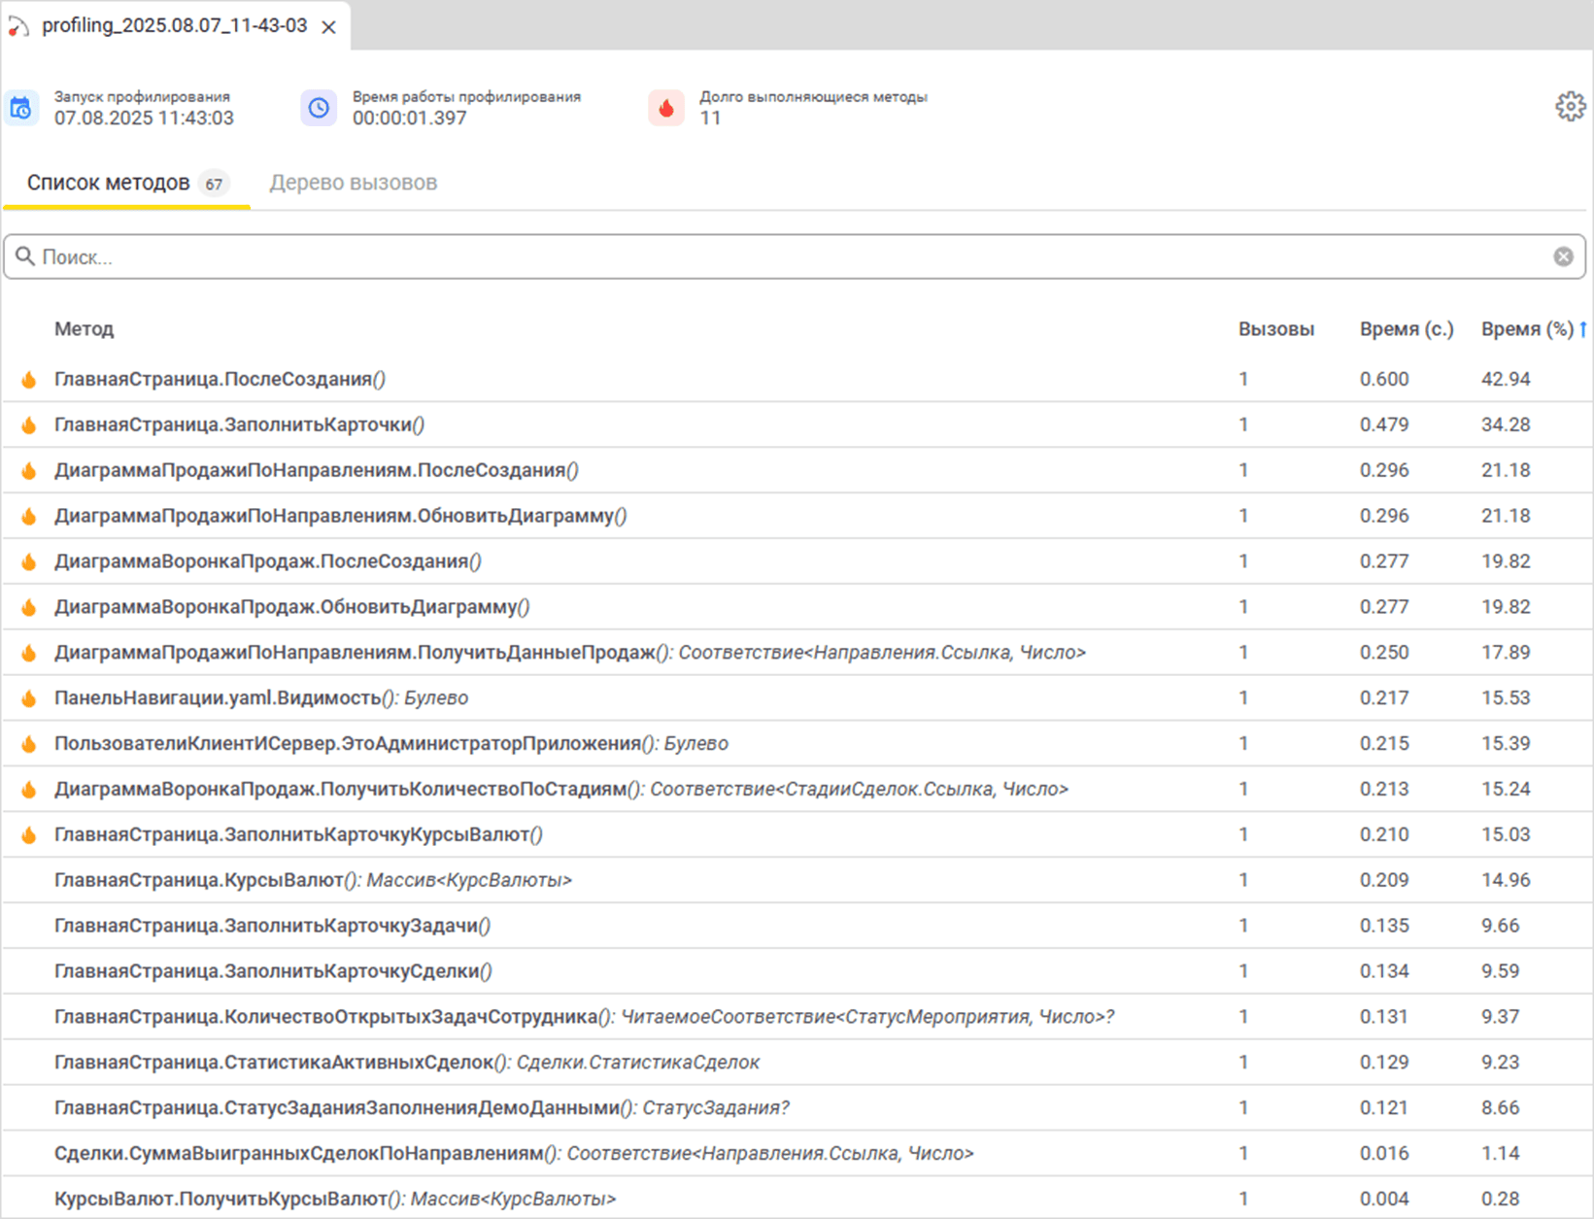Sort by Вызовы column header

click(x=1275, y=329)
